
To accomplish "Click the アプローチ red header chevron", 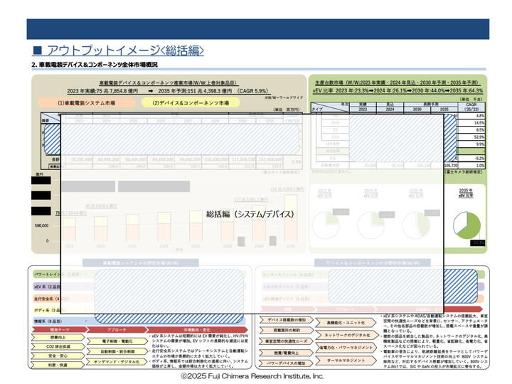I will pos(117,330).
